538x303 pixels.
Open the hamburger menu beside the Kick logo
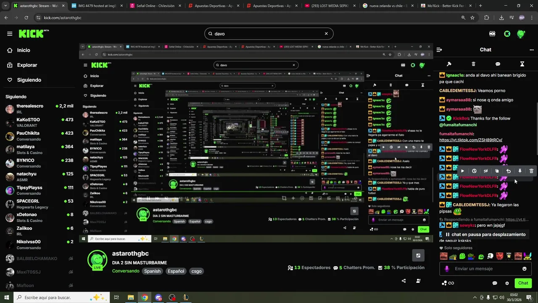point(10,34)
